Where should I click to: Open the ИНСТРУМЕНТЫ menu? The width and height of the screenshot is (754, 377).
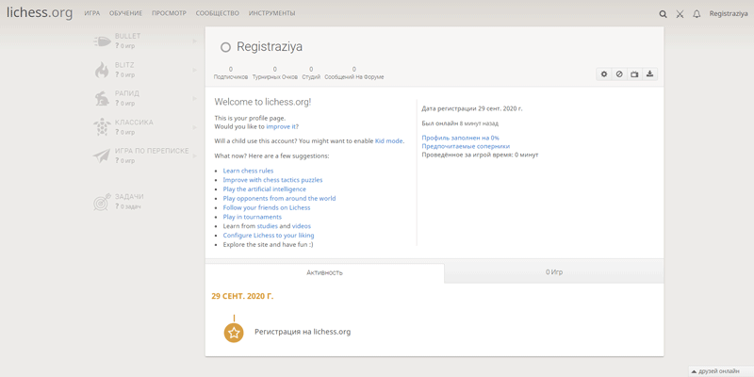tap(272, 13)
